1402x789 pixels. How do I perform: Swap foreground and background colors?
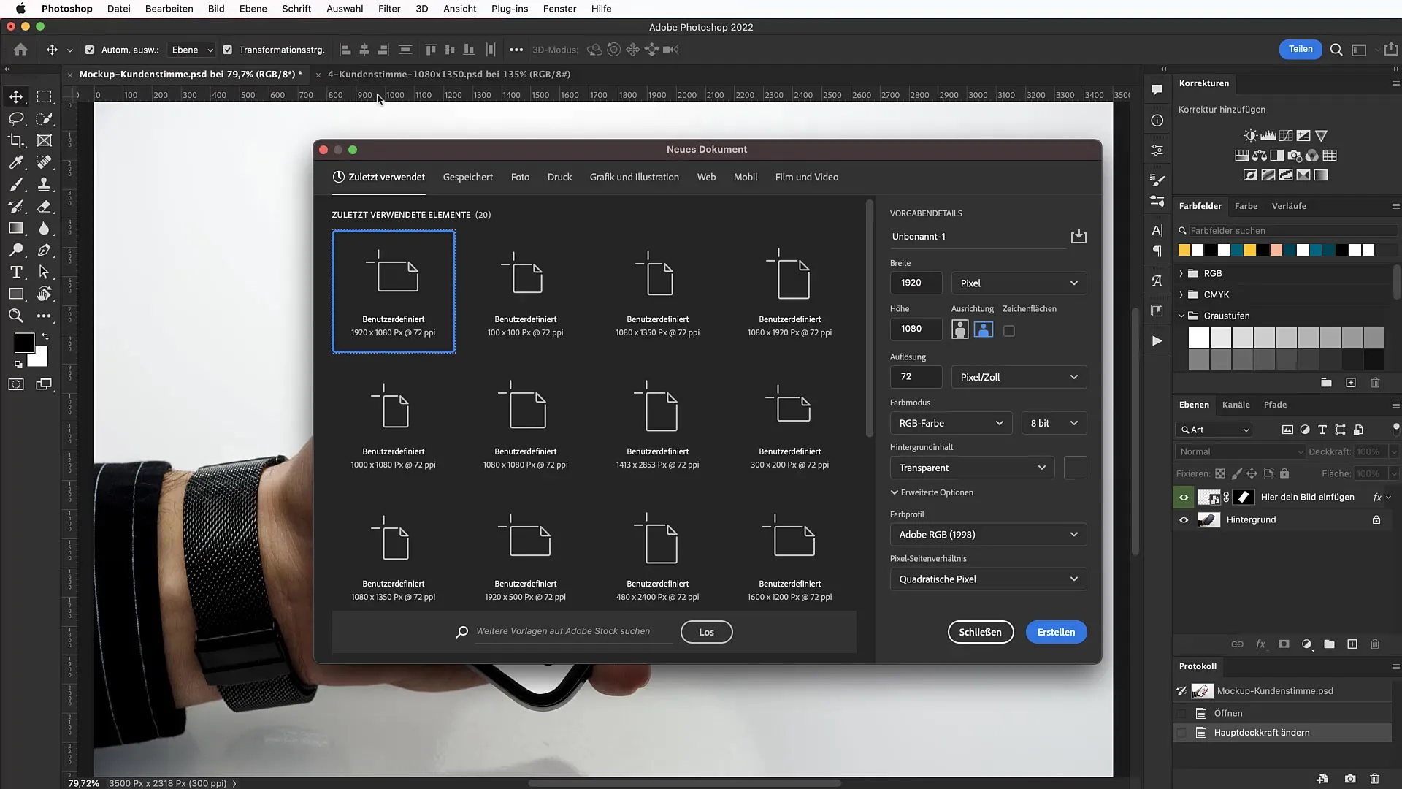tap(45, 337)
